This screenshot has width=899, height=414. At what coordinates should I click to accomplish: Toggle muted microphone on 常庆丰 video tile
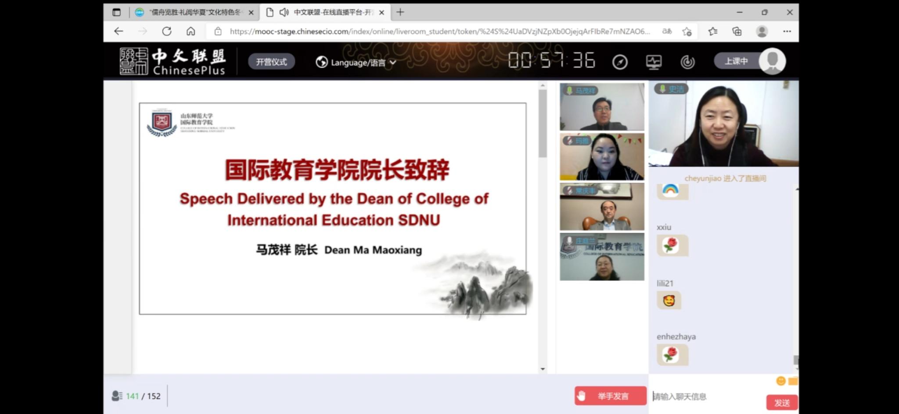click(569, 191)
